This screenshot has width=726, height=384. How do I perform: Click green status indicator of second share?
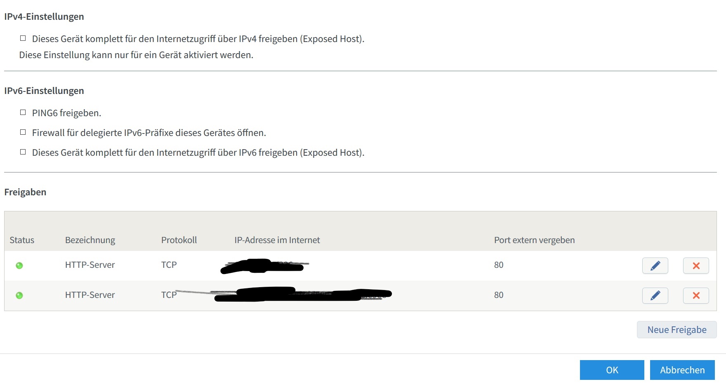point(19,295)
